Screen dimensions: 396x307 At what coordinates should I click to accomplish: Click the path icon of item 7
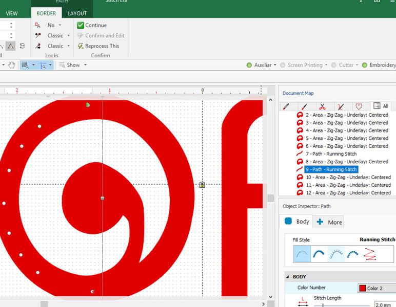tap(300, 153)
